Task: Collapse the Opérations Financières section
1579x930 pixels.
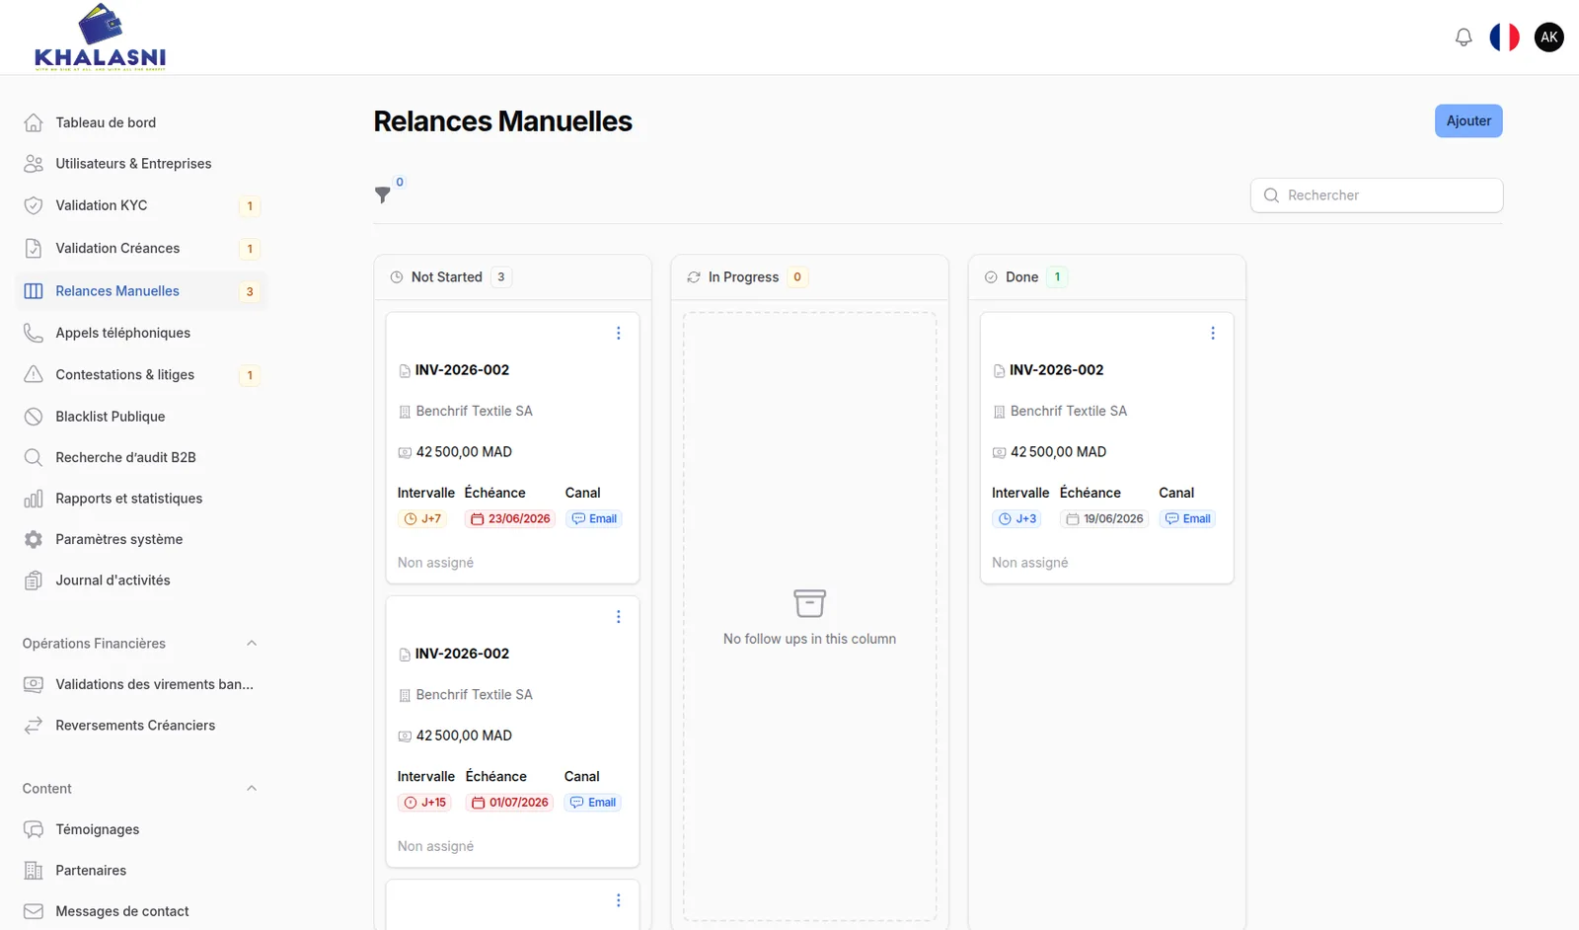Action: [252, 644]
